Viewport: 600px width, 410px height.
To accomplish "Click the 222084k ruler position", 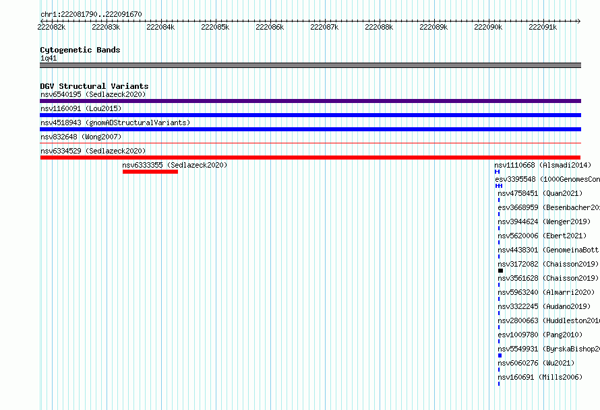I will (160, 27).
